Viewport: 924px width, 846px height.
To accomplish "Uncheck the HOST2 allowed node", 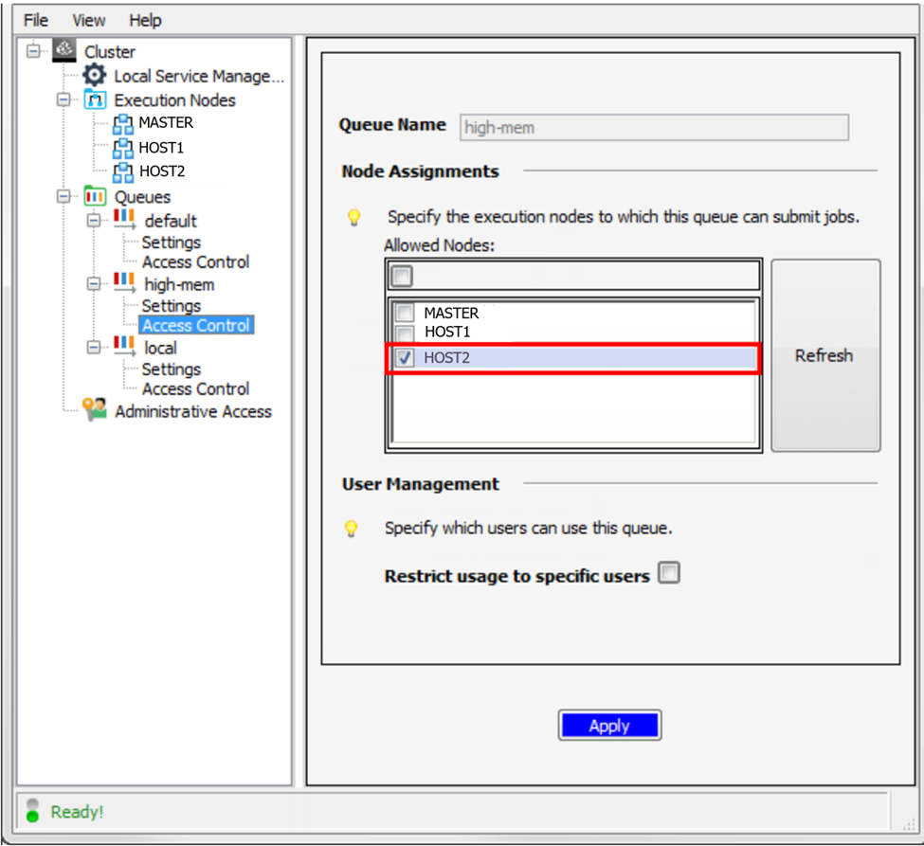I will 404,357.
